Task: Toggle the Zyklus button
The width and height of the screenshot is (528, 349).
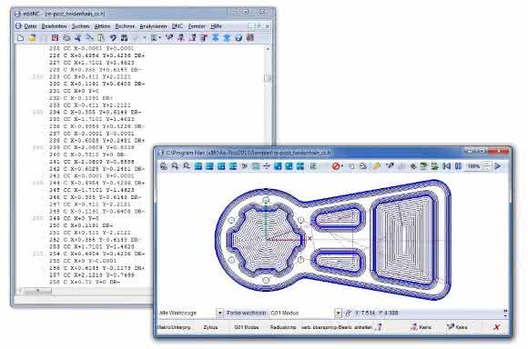Action: click(210, 327)
